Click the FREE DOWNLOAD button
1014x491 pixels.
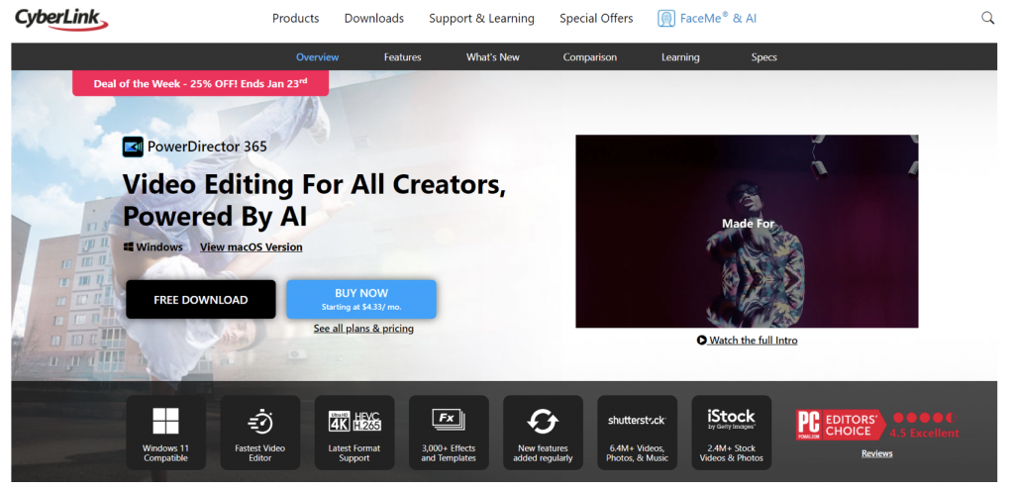(x=200, y=300)
